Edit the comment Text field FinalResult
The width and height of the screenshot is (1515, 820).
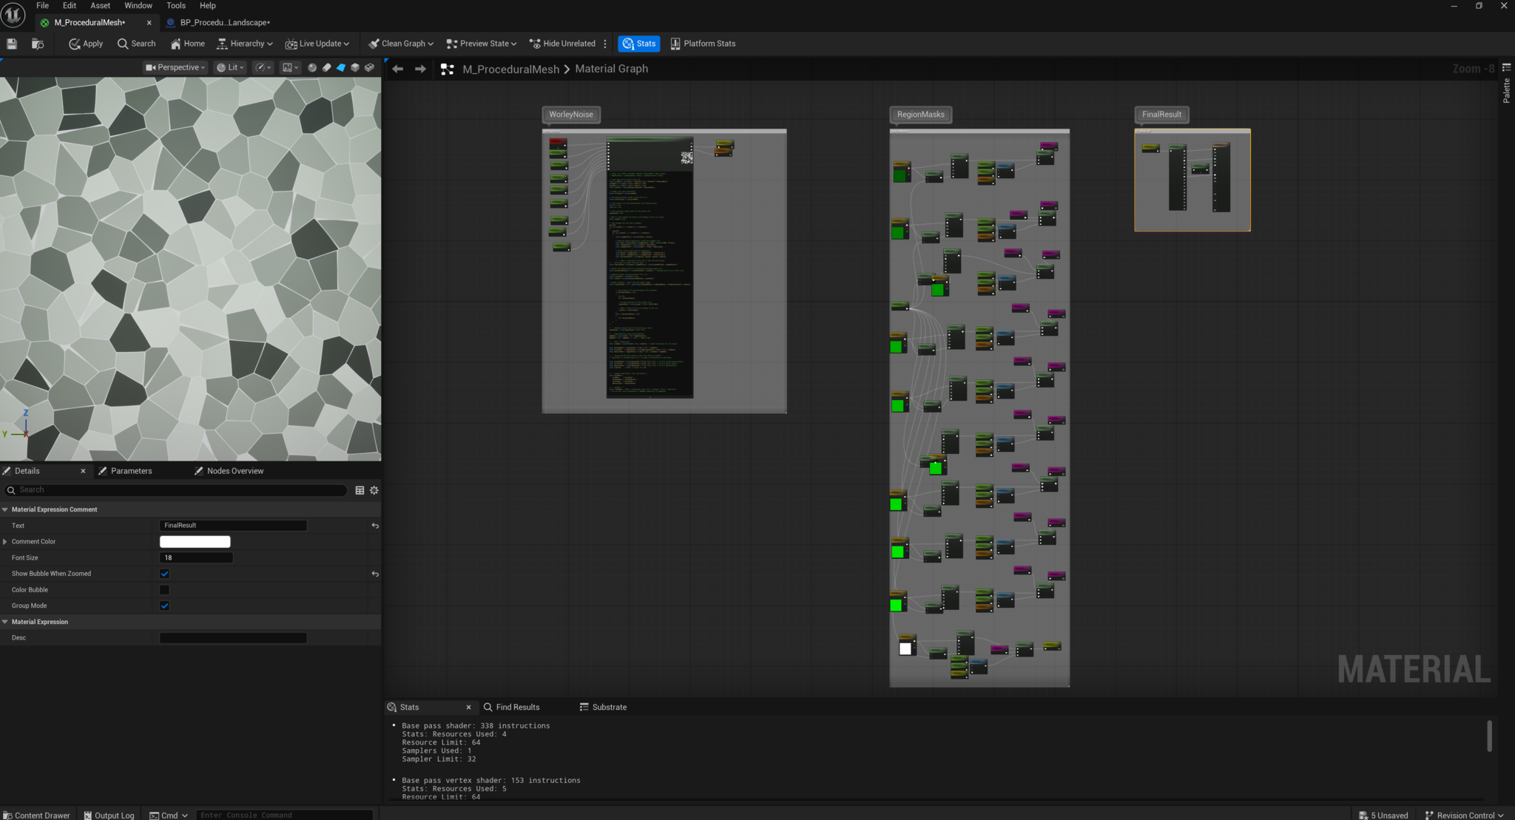tap(233, 526)
